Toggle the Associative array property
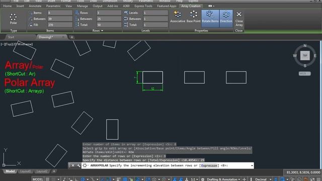This screenshot has height=181, width=322. 178,16
